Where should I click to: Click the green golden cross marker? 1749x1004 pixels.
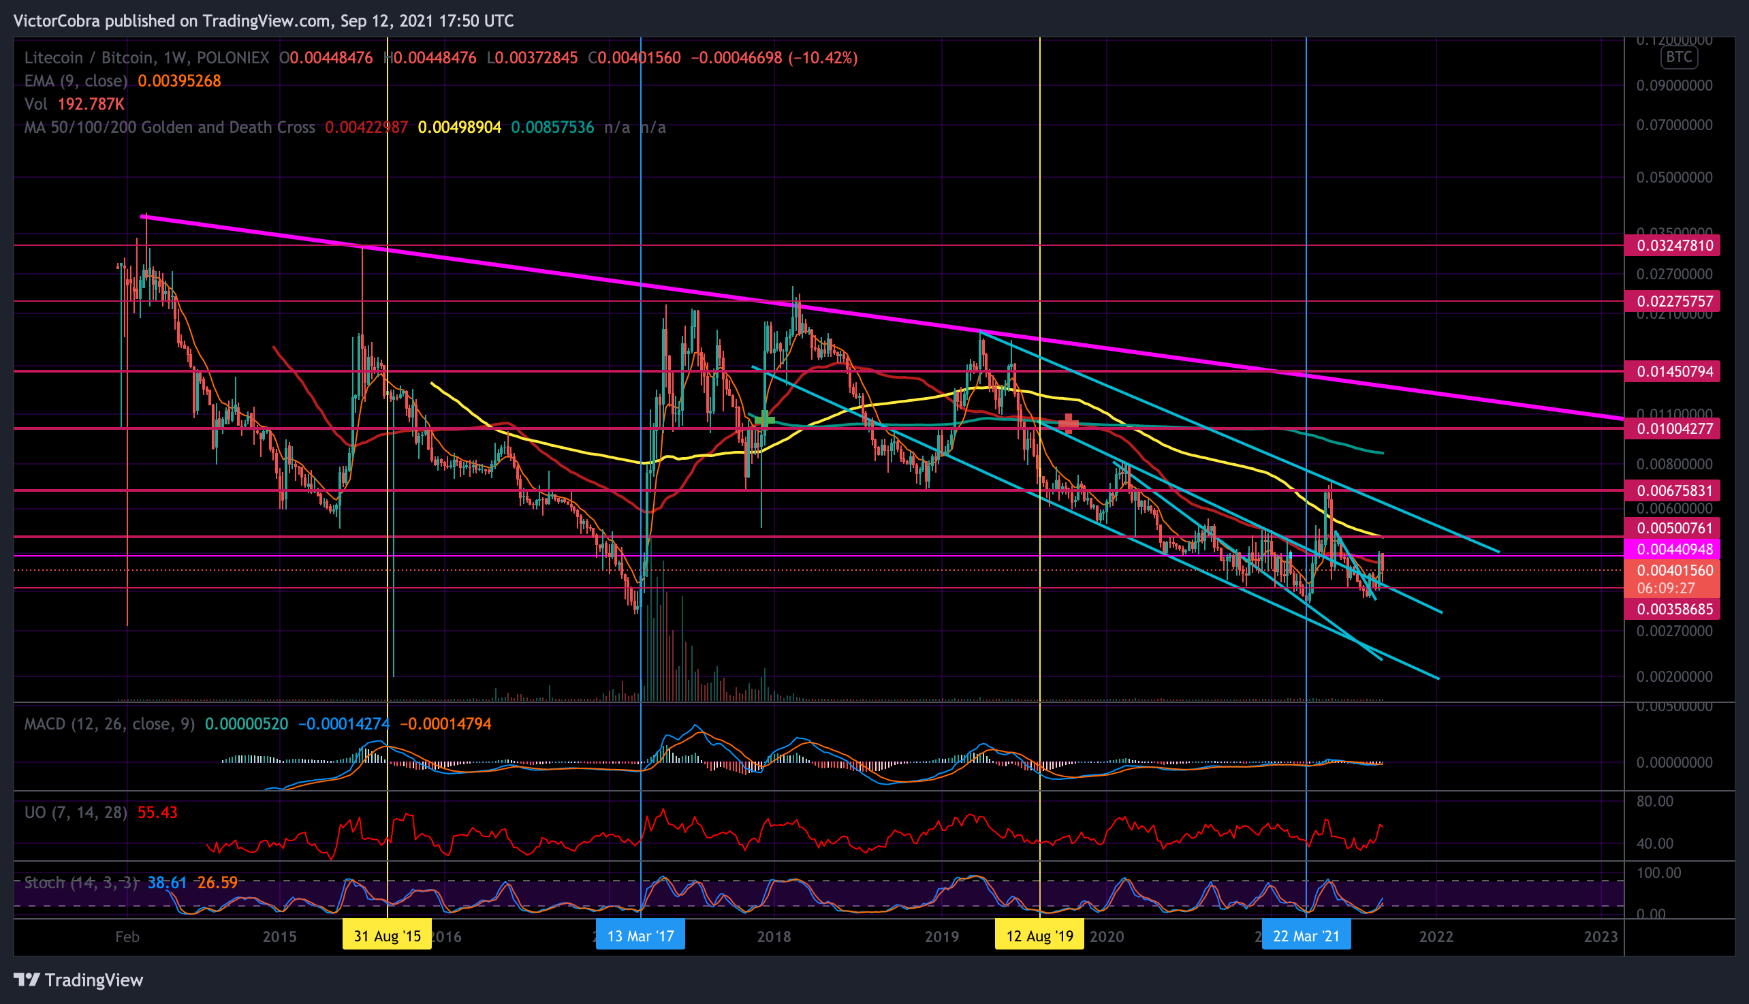coord(765,420)
